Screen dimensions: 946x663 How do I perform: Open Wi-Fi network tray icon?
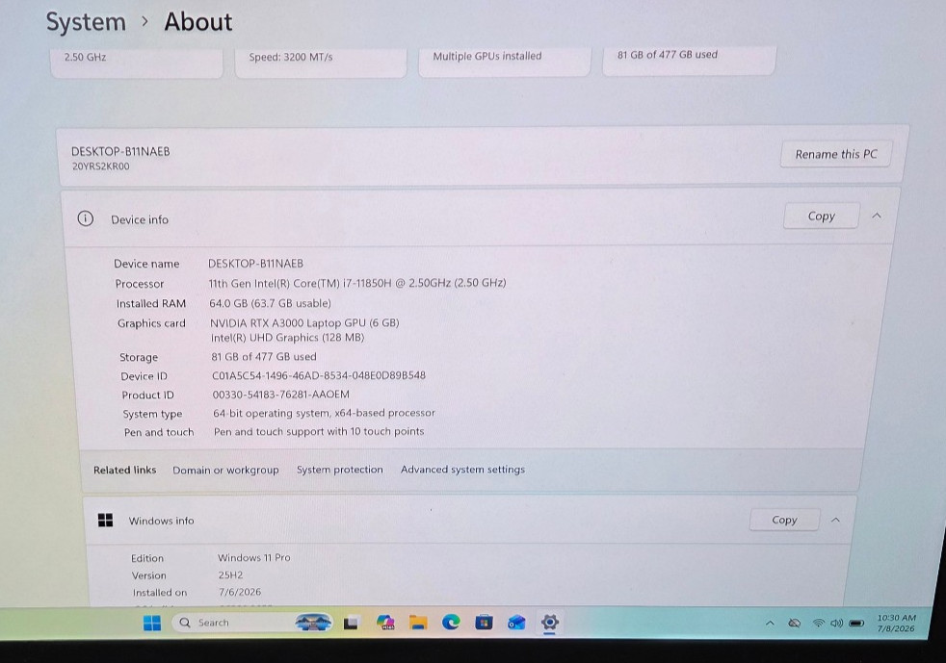point(818,624)
